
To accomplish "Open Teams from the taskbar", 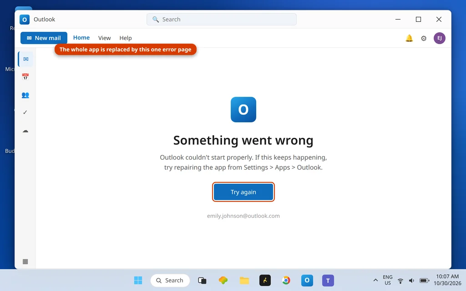I will (x=328, y=280).
